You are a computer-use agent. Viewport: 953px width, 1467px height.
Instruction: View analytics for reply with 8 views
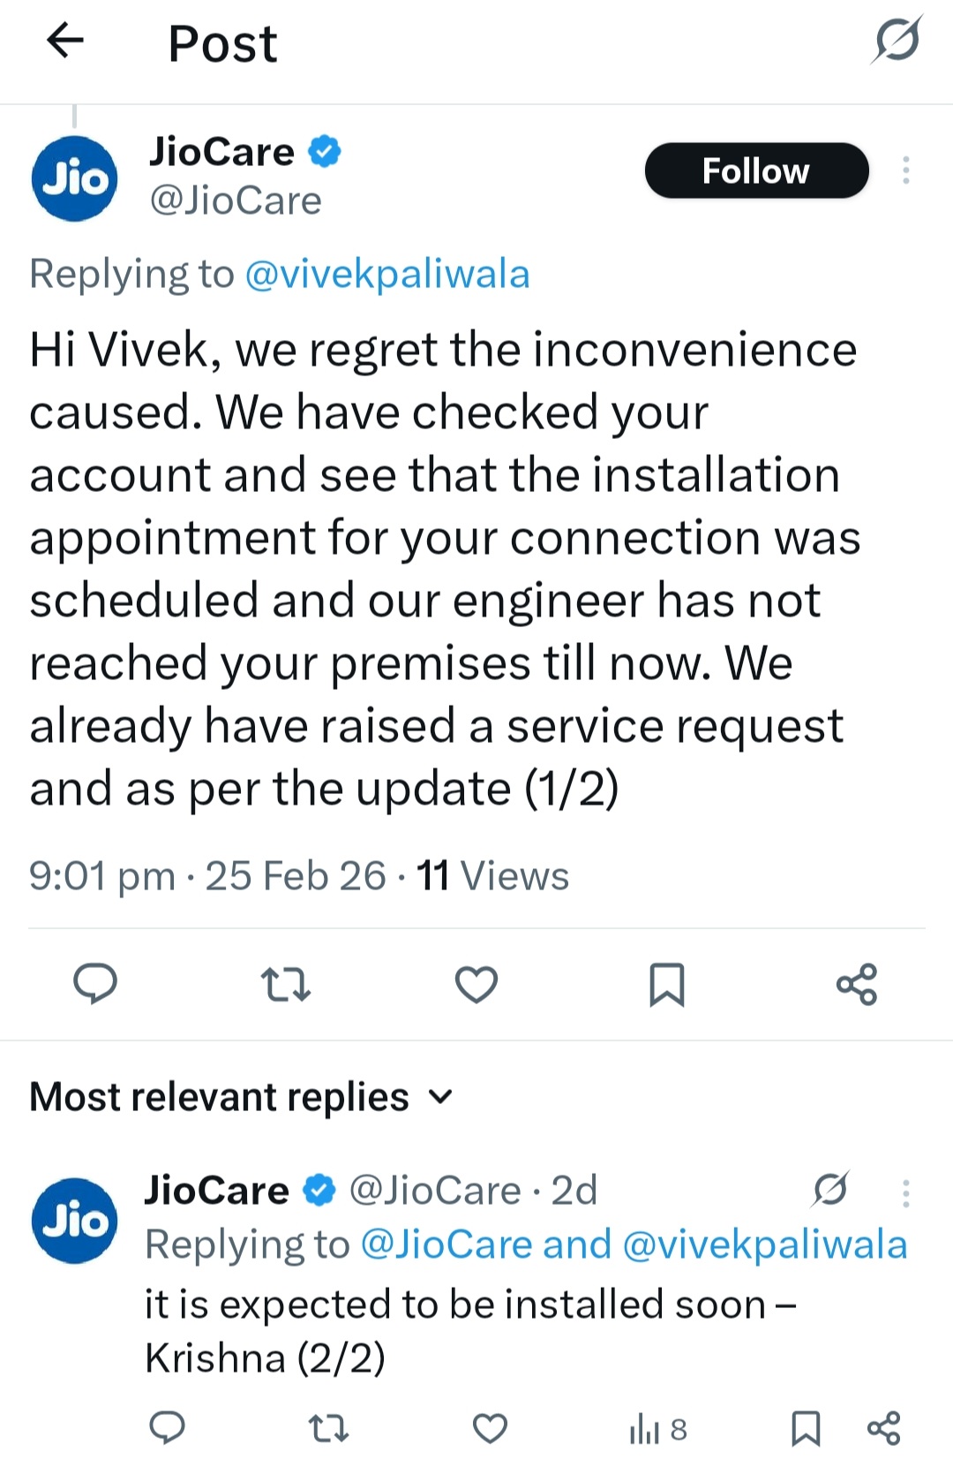(x=657, y=1428)
